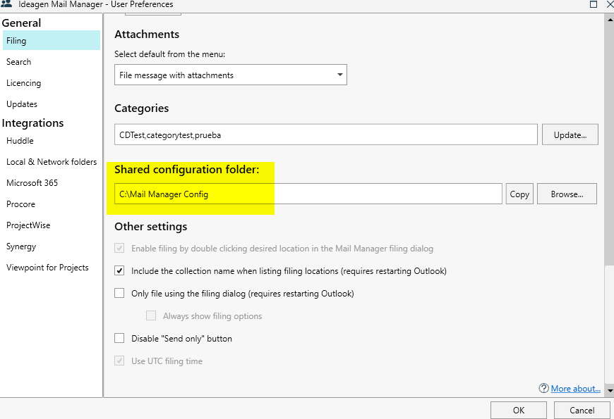The image size is (614, 419).
Task: Select Local & Network folders integration
Action: [x=52, y=162]
